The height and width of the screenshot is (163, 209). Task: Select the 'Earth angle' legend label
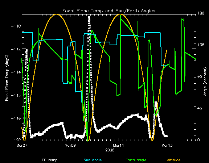click(x=136, y=160)
